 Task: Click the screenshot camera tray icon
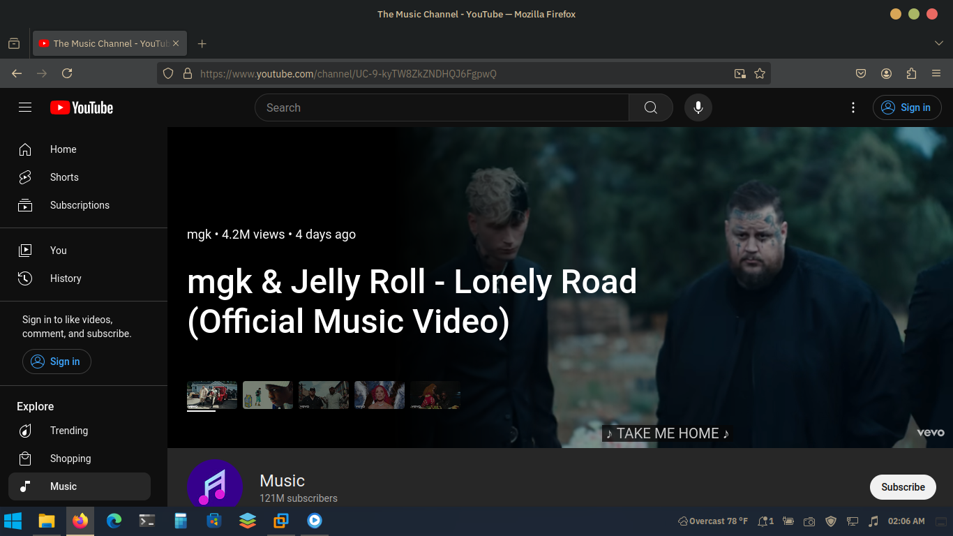809,521
